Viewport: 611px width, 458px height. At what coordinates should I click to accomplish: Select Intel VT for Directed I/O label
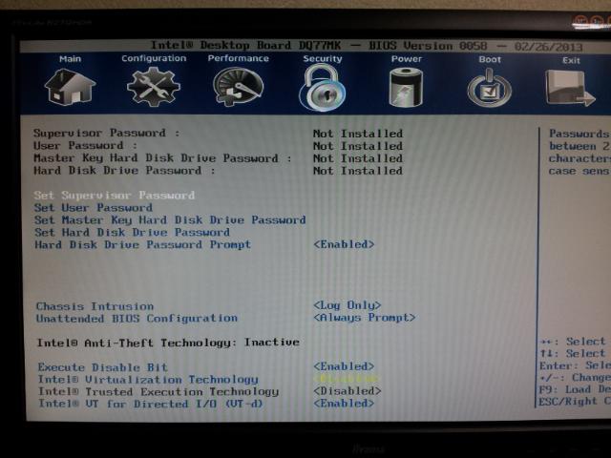pyautogui.click(x=151, y=404)
